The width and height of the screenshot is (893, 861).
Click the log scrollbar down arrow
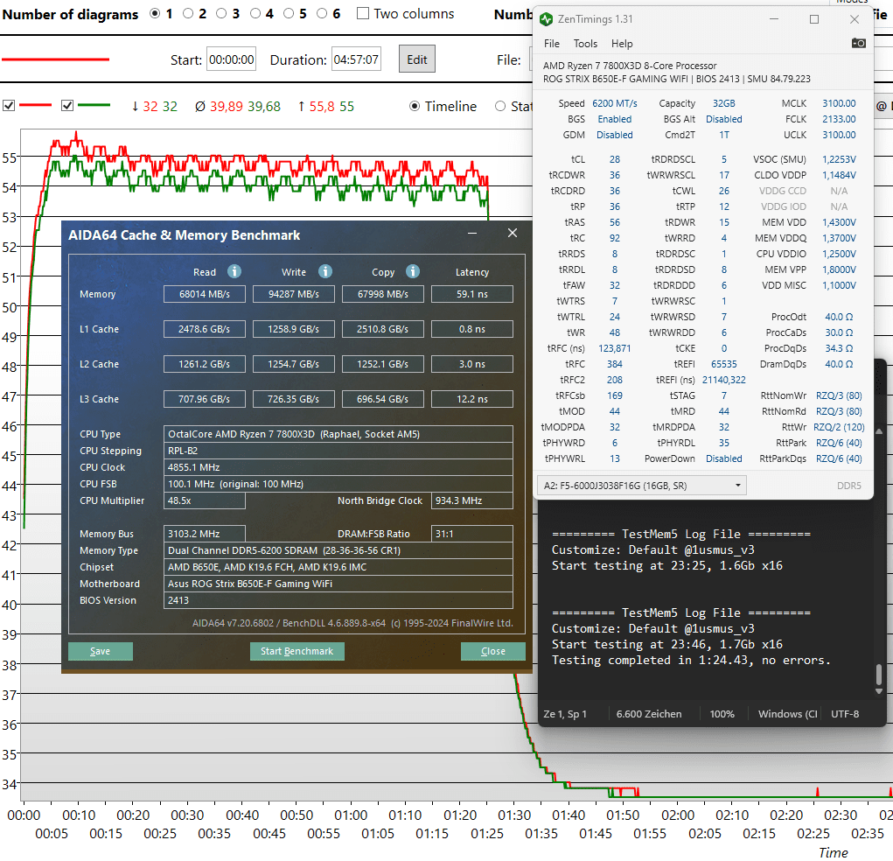[879, 692]
